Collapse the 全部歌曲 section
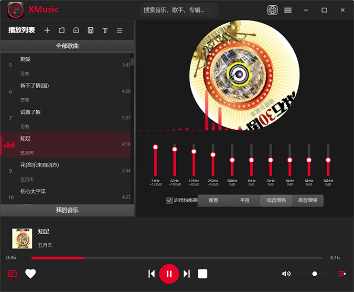This screenshot has height=292, width=354. point(67,46)
